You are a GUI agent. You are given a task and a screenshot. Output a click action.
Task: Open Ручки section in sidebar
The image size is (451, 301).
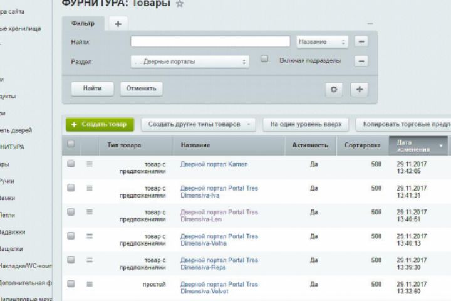(7, 181)
